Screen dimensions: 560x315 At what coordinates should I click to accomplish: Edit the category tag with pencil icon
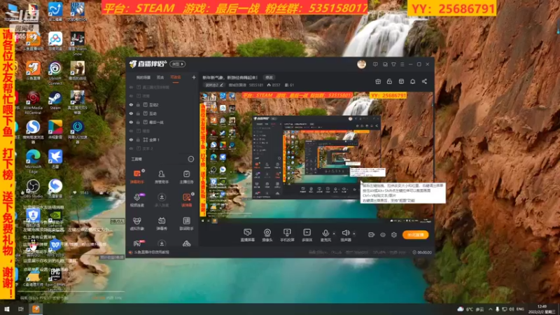click(x=215, y=85)
